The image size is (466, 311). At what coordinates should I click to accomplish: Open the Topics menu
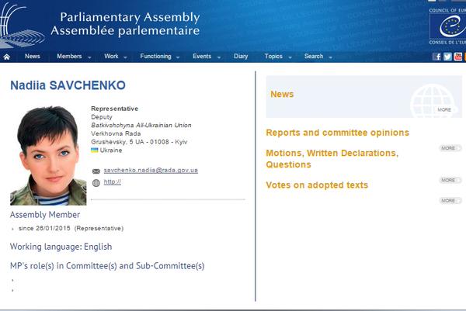click(x=273, y=57)
